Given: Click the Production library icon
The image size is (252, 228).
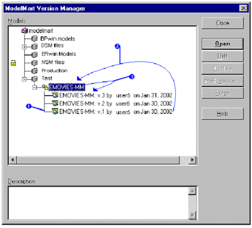Looking at the screenshot, I should coord(34,71).
